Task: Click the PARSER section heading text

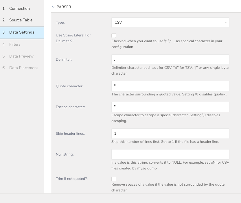Action: [64, 7]
